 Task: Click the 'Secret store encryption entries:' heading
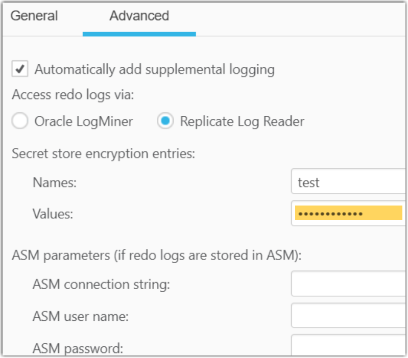pos(103,153)
